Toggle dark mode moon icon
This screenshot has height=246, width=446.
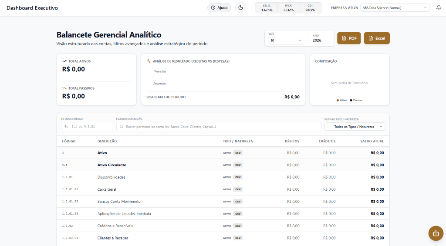pos(240,8)
